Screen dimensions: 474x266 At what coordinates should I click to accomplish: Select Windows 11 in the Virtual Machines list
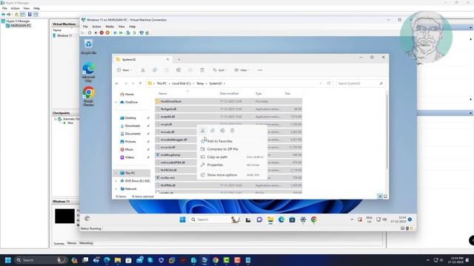[64, 35]
